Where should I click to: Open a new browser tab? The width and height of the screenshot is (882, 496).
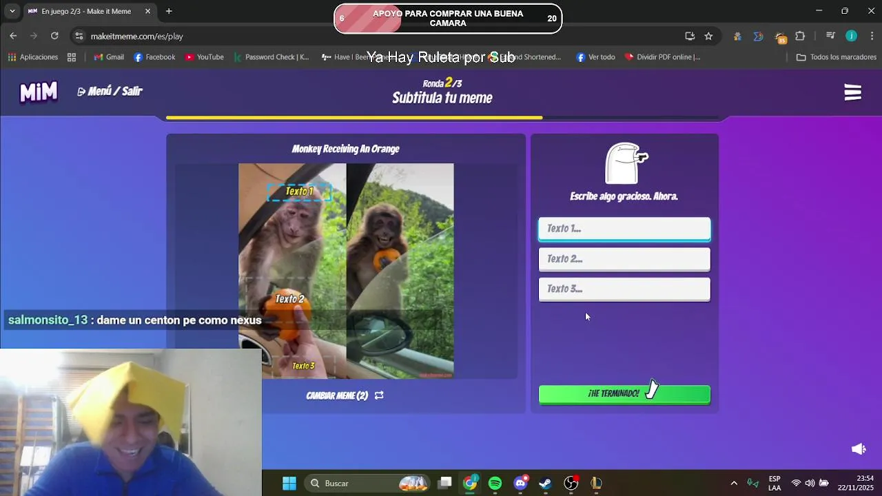pos(169,11)
